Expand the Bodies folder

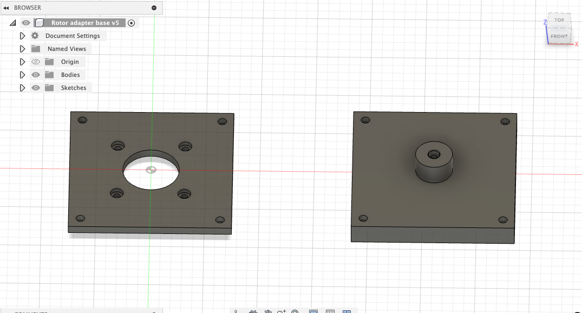click(x=22, y=75)
